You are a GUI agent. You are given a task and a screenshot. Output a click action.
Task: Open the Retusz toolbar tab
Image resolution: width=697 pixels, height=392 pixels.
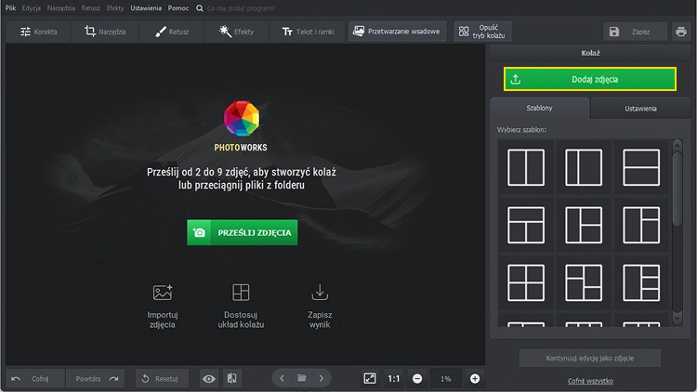(174, 32)
